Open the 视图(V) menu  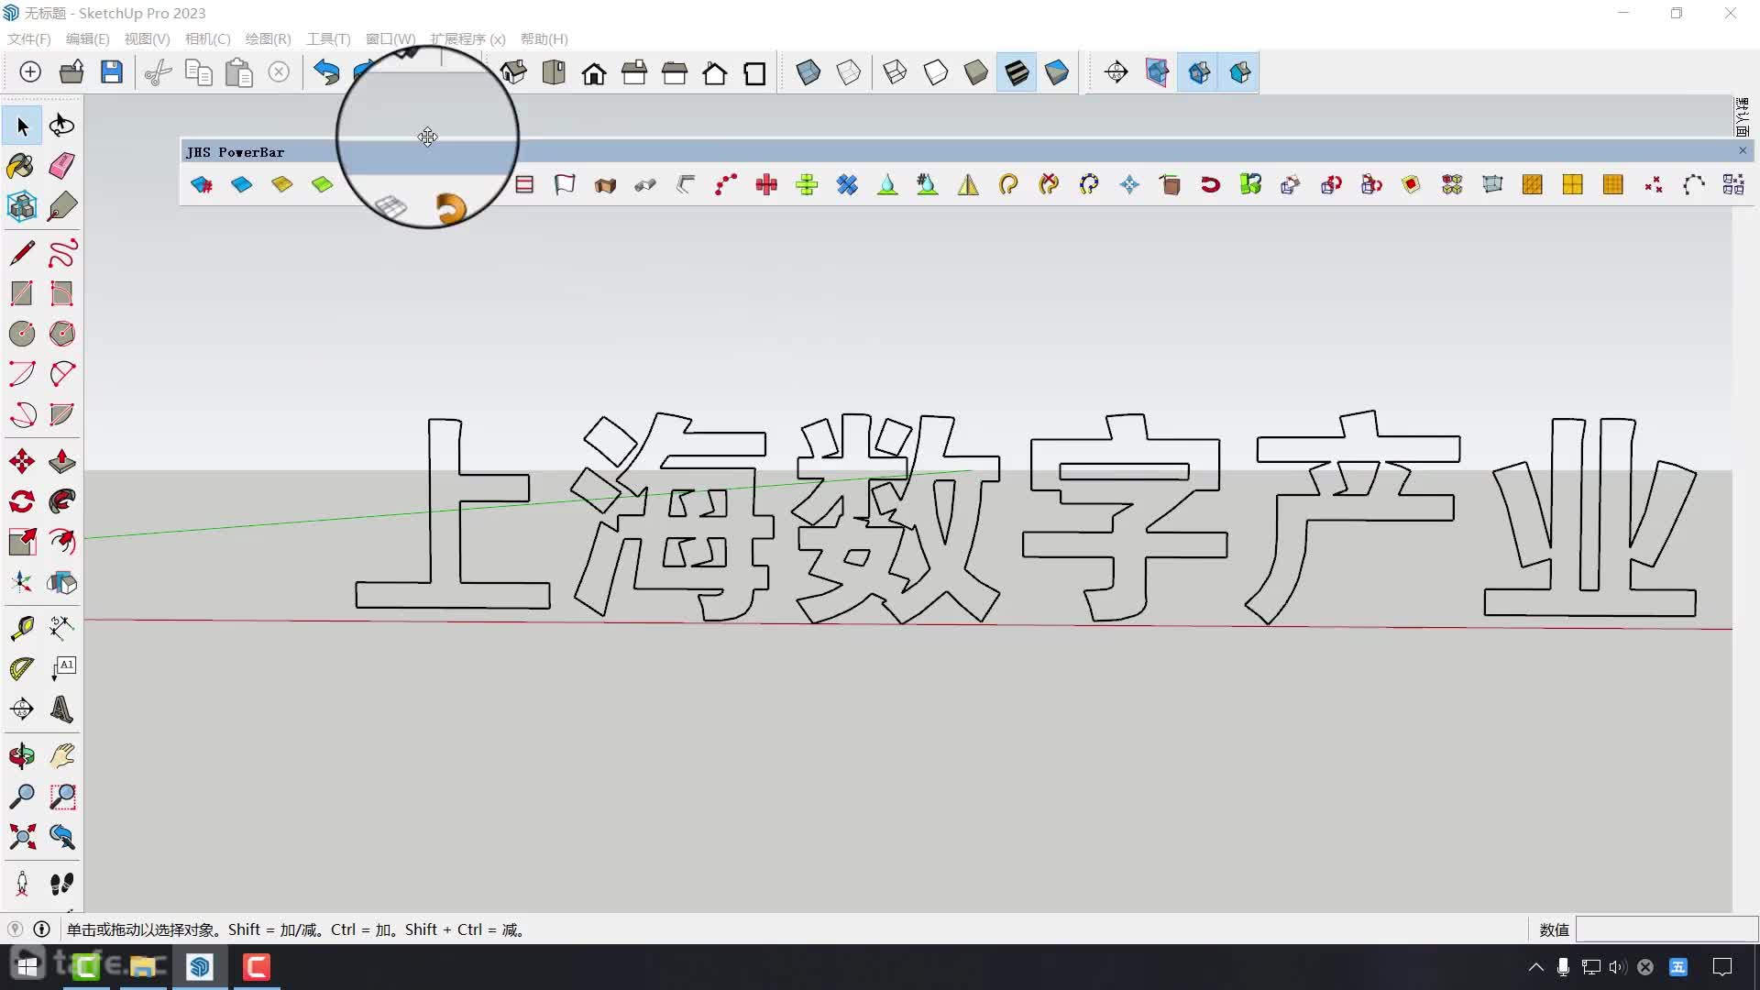click(x=147, y=38)
